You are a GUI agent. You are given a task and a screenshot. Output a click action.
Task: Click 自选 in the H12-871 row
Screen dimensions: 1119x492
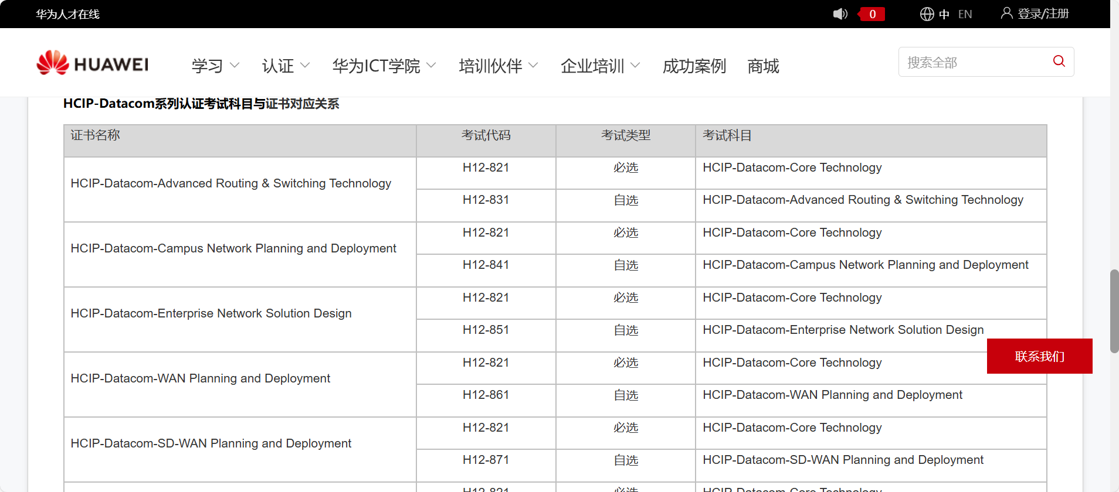click(x=626, y=460)
